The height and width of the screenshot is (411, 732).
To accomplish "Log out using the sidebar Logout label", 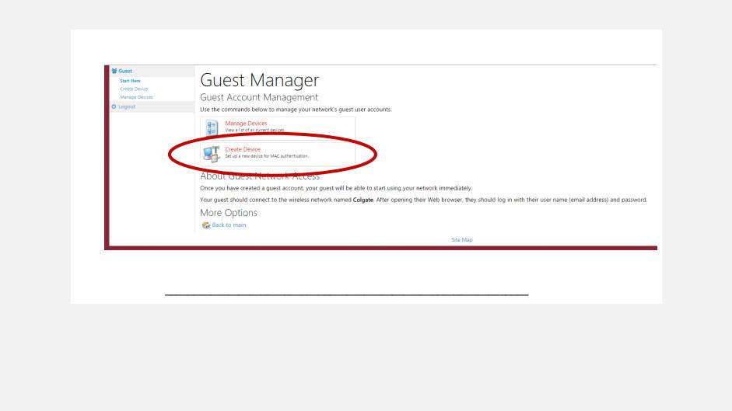I will pos(128,106).
